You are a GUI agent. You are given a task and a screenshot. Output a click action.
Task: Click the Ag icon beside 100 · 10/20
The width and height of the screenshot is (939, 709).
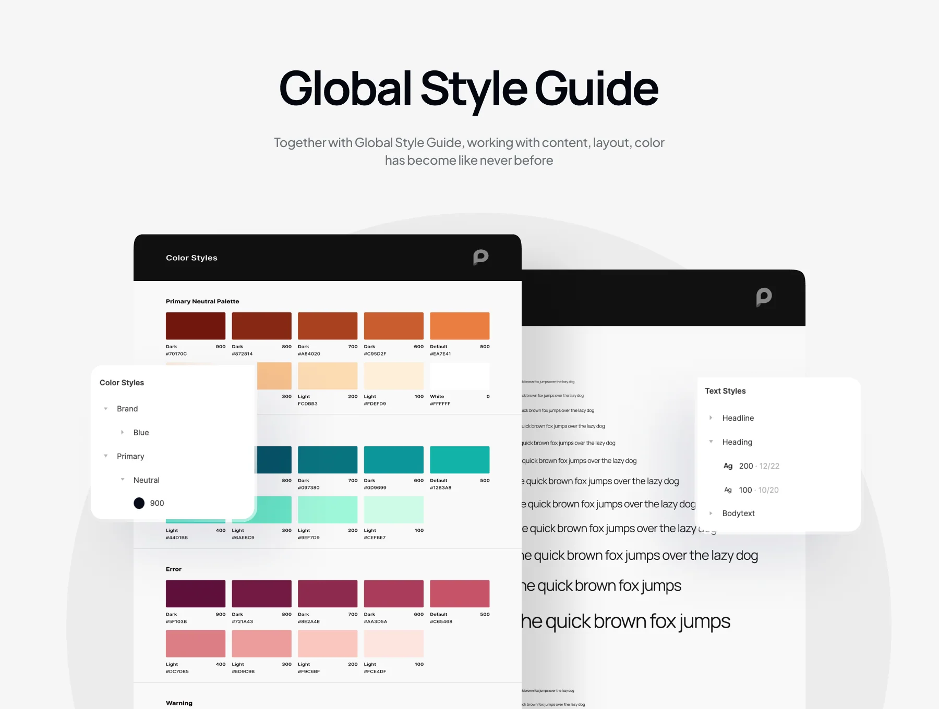point(728,490)
